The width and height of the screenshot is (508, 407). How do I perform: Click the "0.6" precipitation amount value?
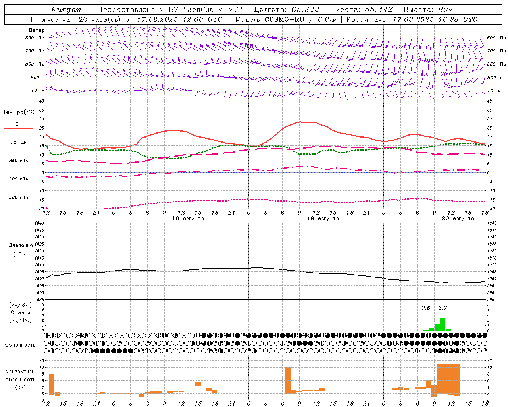click(x=426, y=308)
